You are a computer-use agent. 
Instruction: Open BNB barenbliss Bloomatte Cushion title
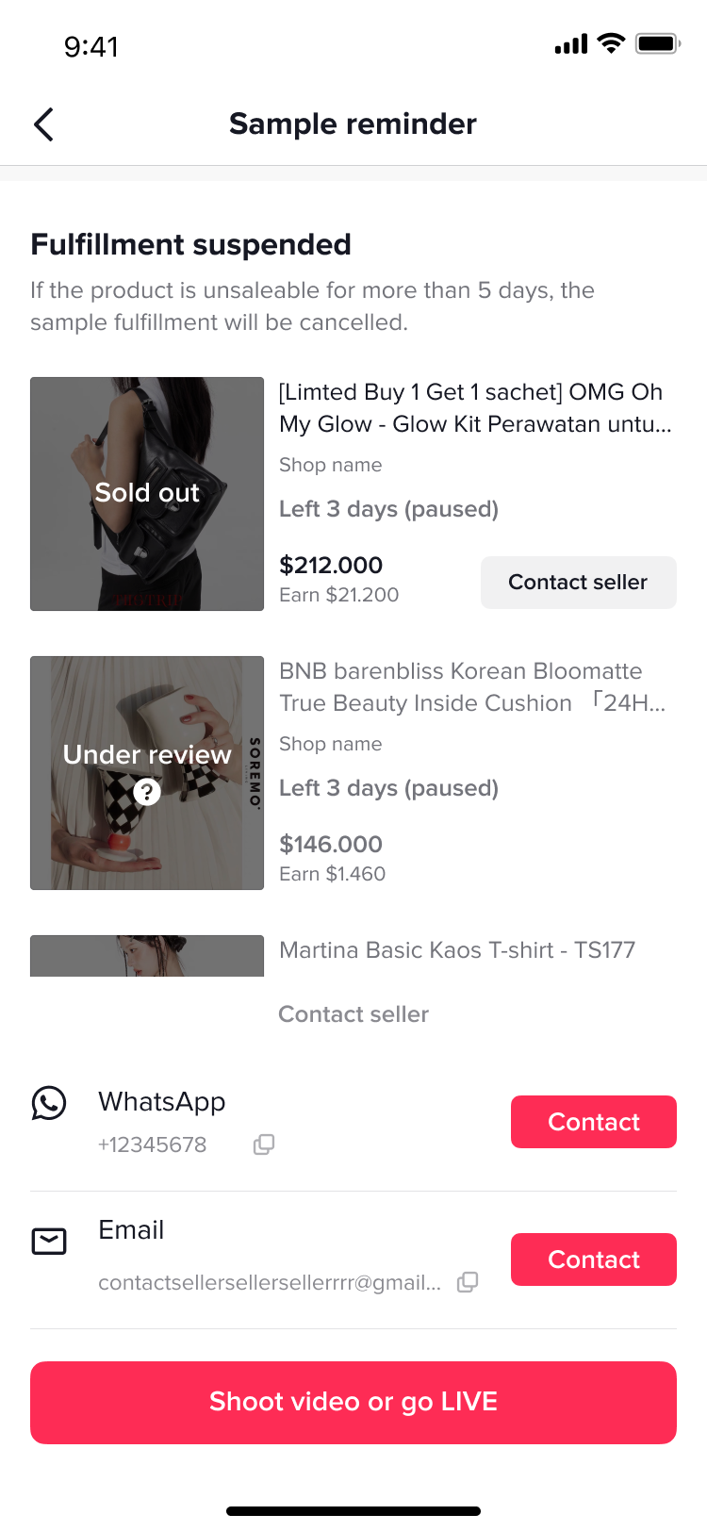471,687
